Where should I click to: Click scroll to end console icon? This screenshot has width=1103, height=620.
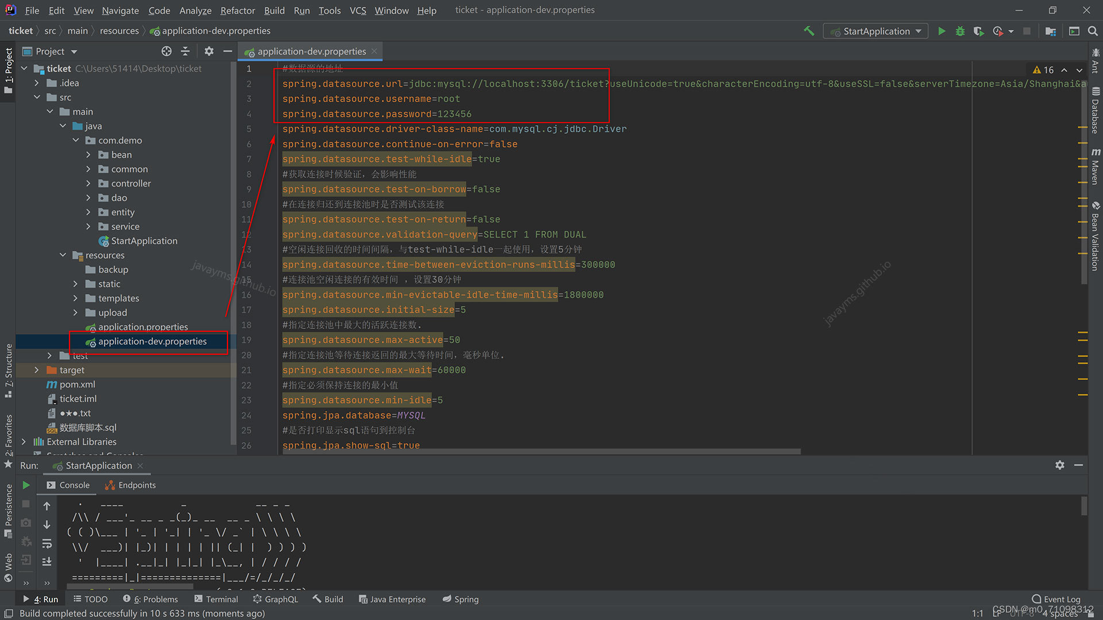[47, 561]
